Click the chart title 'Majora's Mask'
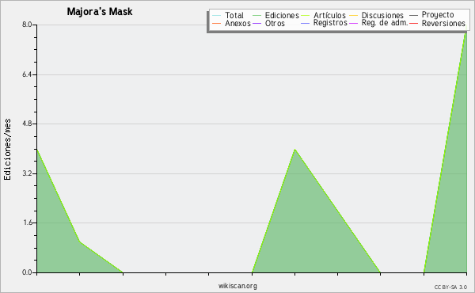Image resolution: width=475 pixels, height=293 pixels. coord(100,12)
